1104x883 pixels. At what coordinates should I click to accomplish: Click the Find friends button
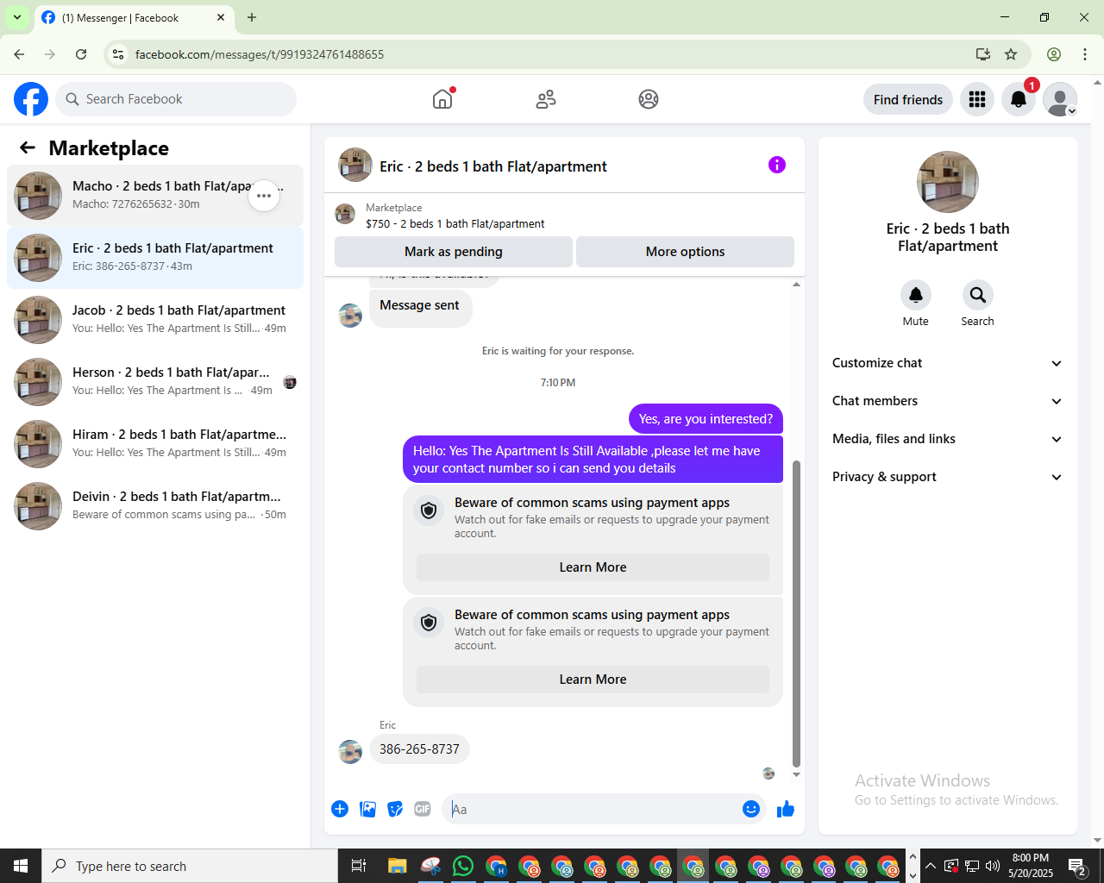908,99
